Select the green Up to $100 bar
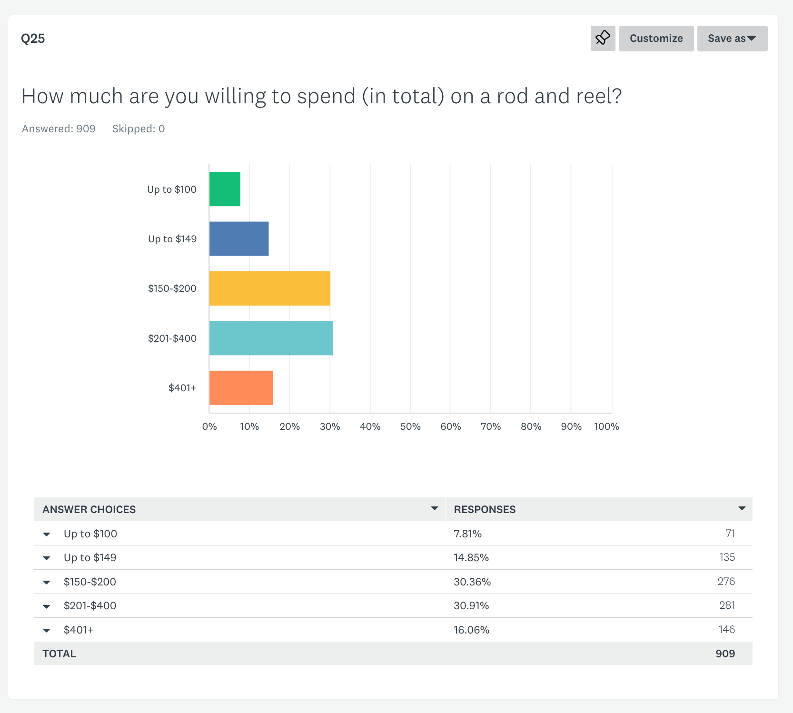793x713 pixels. (x=225, y=189)
